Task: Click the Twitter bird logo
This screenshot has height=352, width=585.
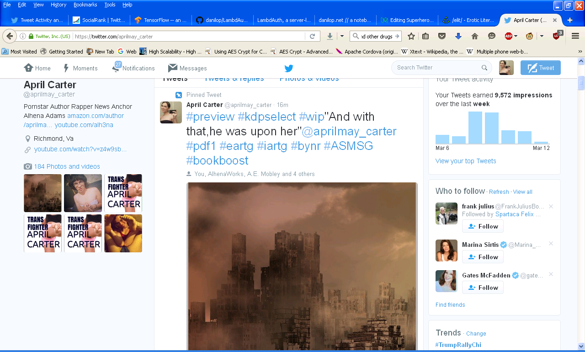Action: [289, 68]
